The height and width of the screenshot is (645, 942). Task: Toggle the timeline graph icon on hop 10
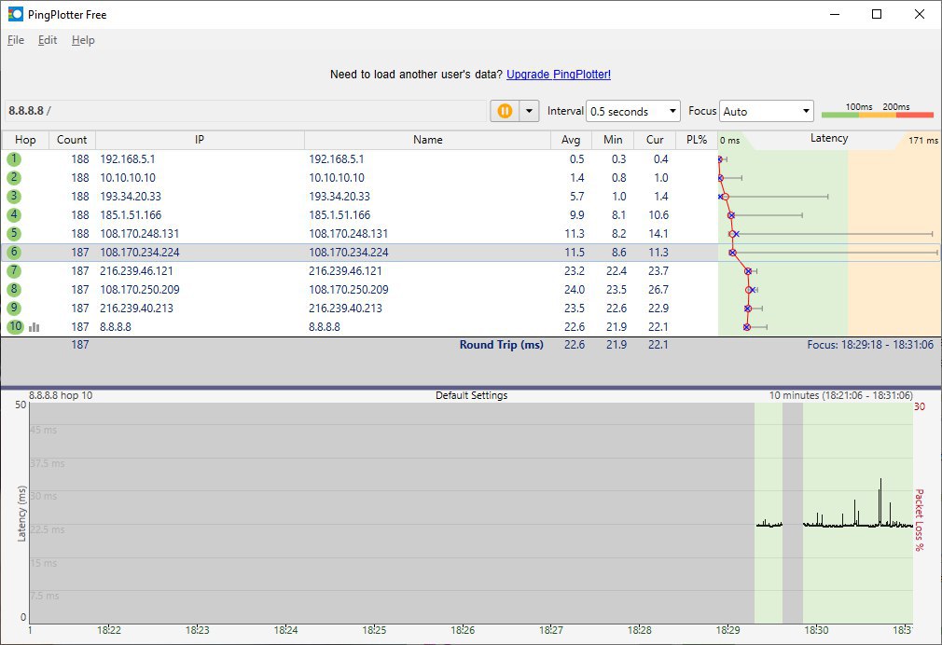coord(35,327)
